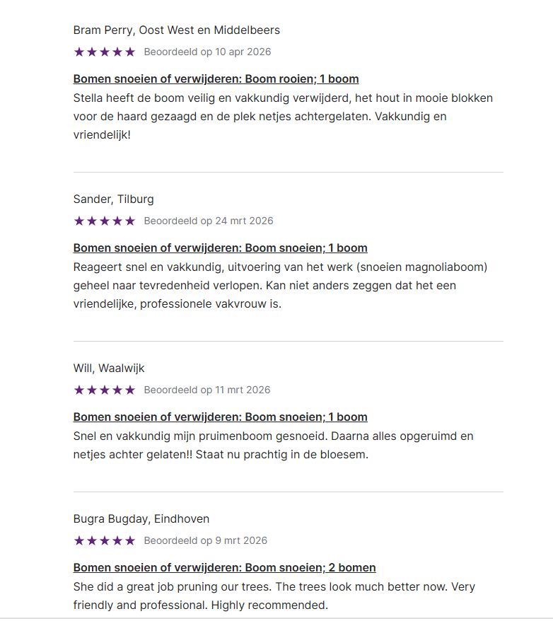Click the last star of Bugra Bugday's rating

[130, 540]
